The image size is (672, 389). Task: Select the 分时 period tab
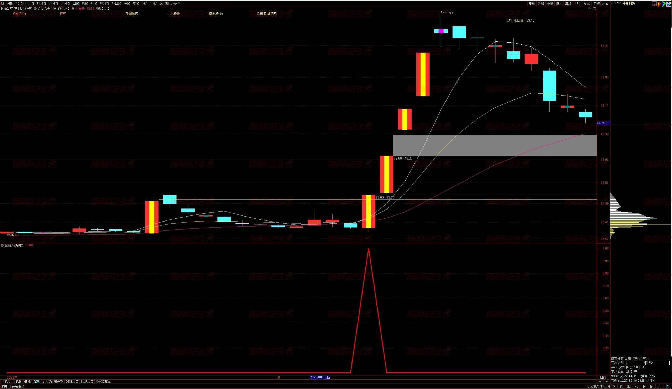point(10,3)
